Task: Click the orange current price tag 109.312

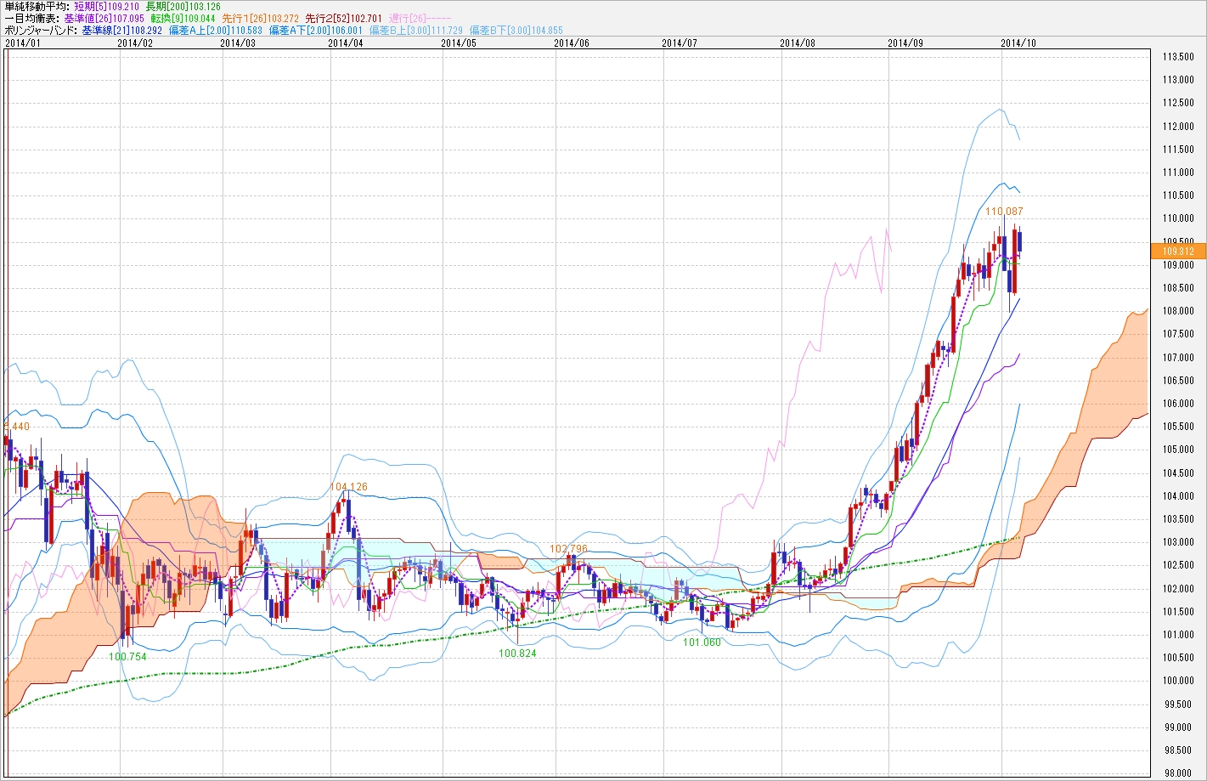Action: click(x=1177, y=252)
